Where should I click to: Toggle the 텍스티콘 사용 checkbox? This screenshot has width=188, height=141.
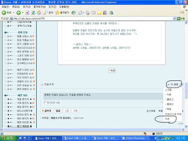pos(45,103)
